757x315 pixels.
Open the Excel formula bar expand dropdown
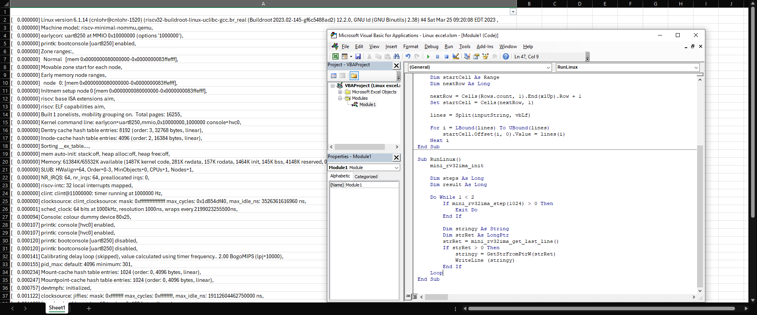click(513, 12)
